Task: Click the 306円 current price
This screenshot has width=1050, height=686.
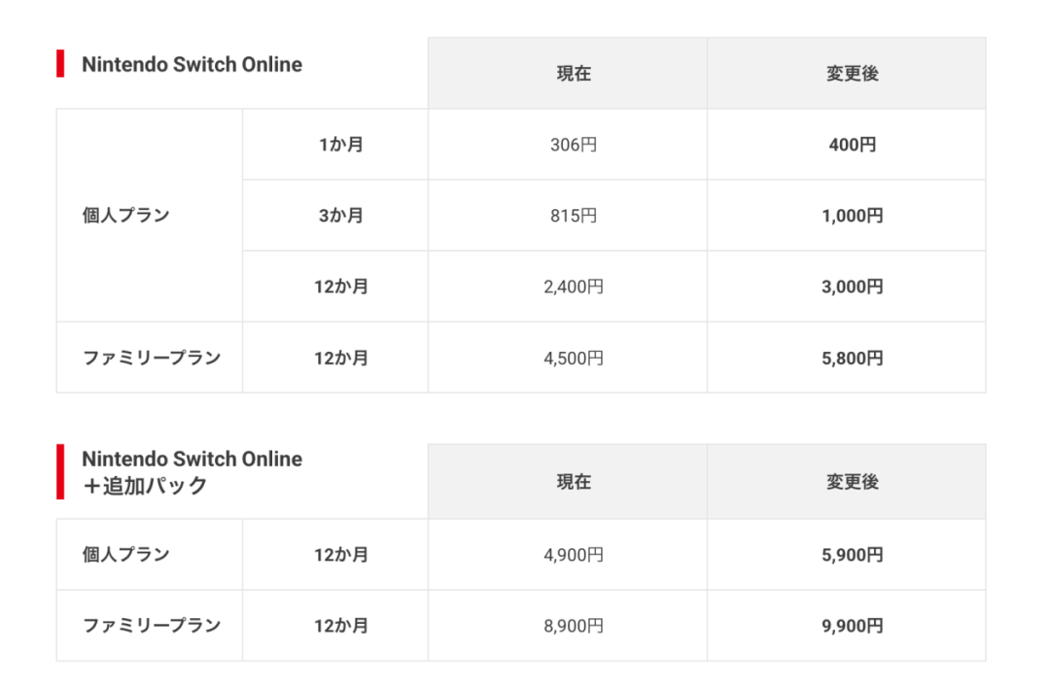Action: click(x=574, y=145)
